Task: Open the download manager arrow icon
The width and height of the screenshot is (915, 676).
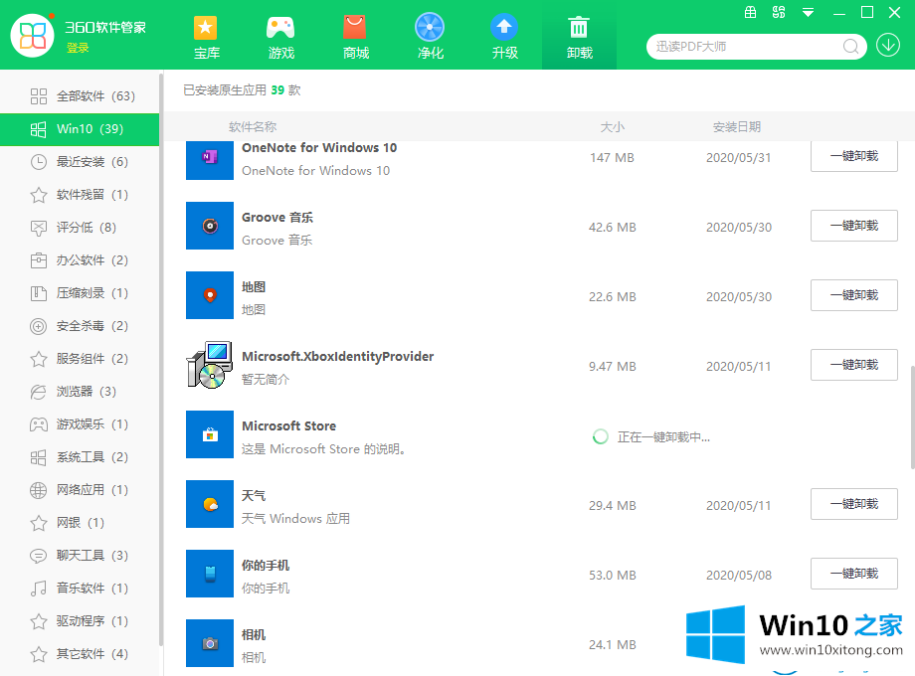Action: (x=888, y=46)
